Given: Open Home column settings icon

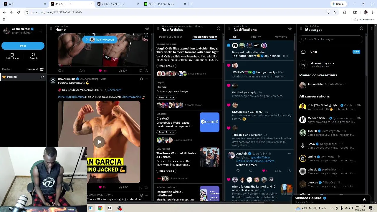Looking at the screenshot, I should tap(147, 29).
